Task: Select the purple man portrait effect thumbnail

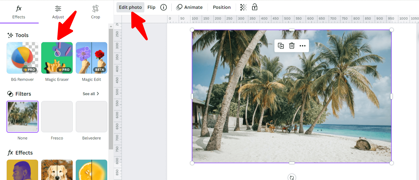Action: (22, 170)
